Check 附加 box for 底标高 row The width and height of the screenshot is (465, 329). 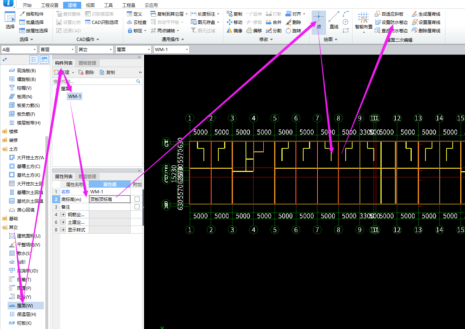coord(137,199)
